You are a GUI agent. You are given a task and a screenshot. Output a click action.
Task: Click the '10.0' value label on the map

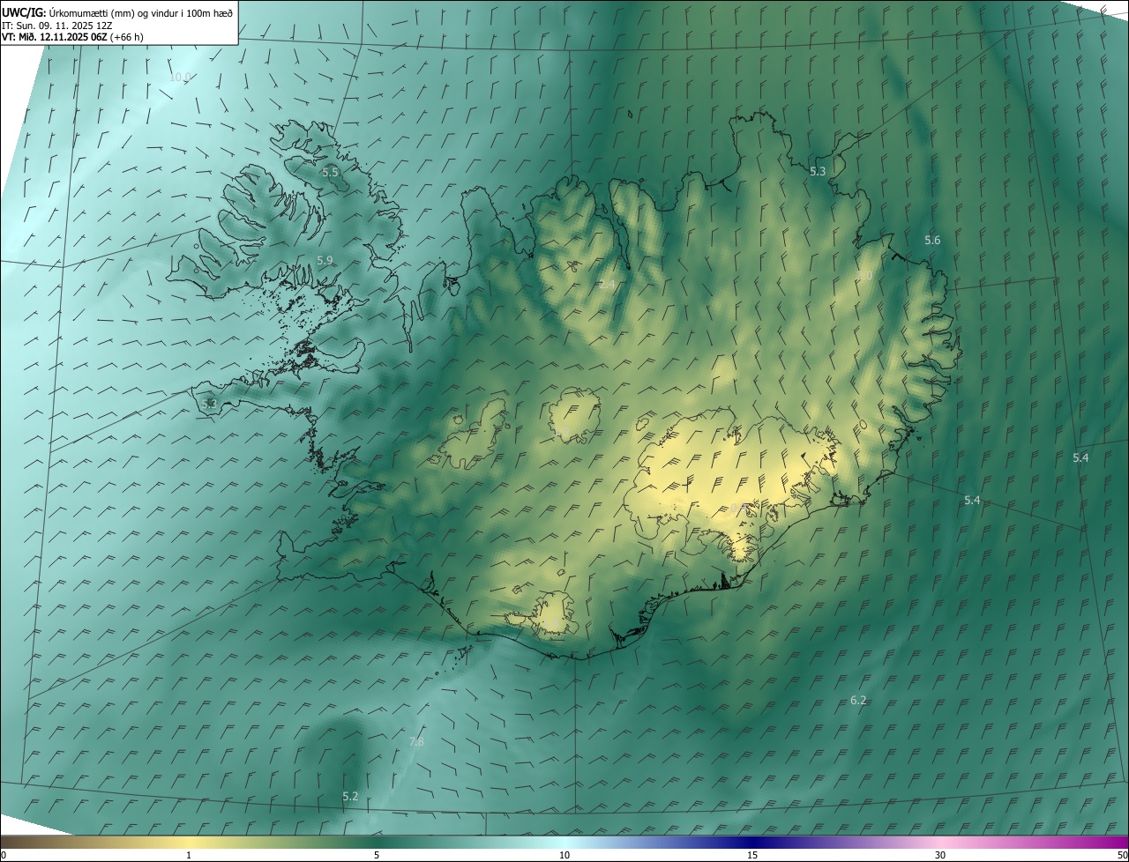click(180, 78)
